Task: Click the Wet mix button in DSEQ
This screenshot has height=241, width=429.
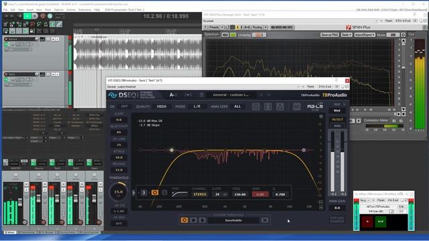Action: pos(336,110)
